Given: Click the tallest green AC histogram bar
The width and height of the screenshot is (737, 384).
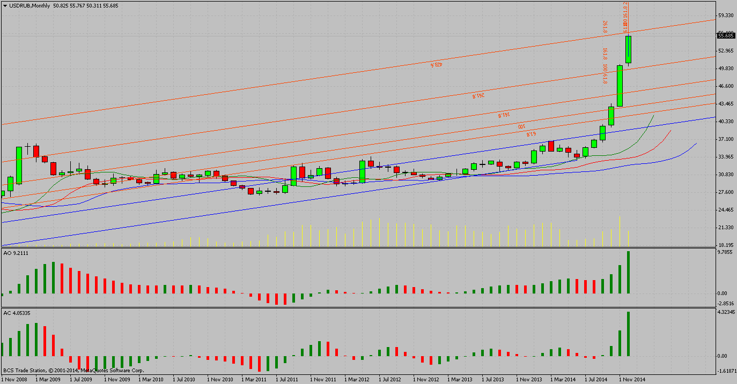Looking at the screenshot, I should tap(628, 334).
